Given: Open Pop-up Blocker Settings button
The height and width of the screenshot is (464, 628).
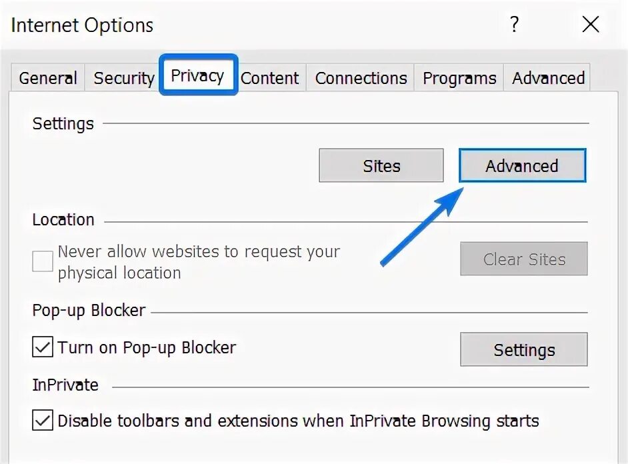Looking at the screenshot, I should (x=524, y=350).
